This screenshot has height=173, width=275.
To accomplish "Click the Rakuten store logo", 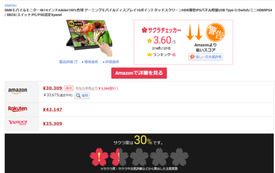I will point(17,109).
